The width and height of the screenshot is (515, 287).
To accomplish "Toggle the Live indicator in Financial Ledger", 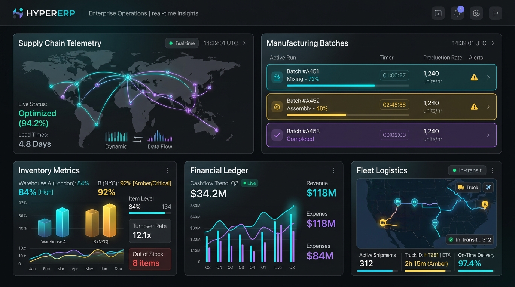I will tap(249, 183).
